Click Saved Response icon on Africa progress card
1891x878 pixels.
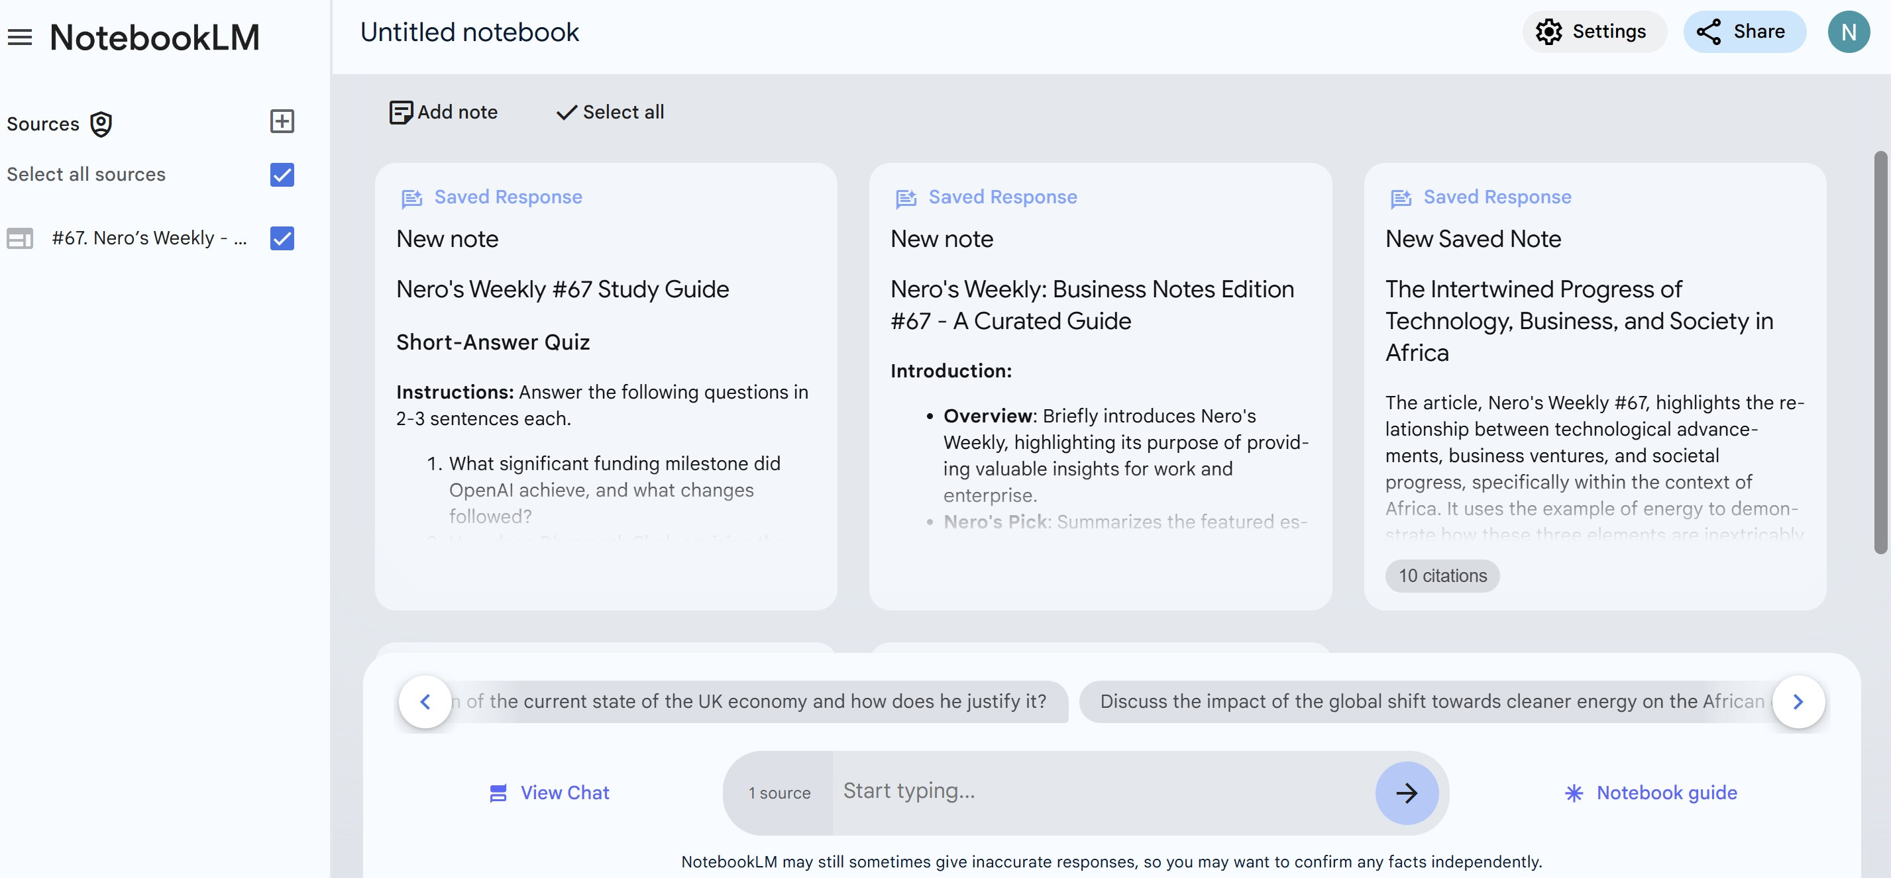pyautogui.click(x=1401, y=198)
